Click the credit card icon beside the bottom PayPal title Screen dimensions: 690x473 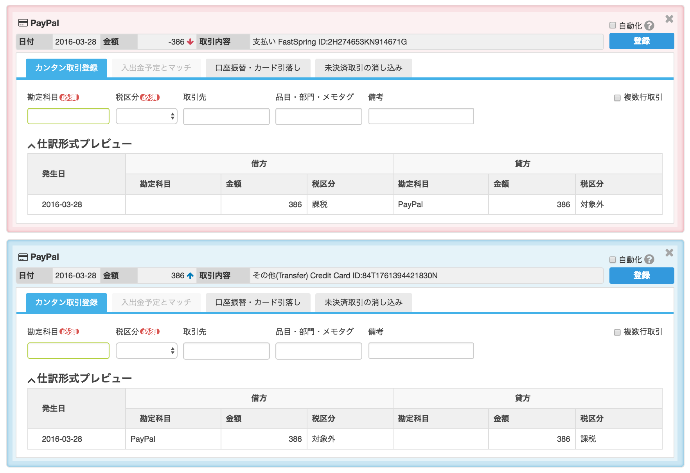(23, 257)
